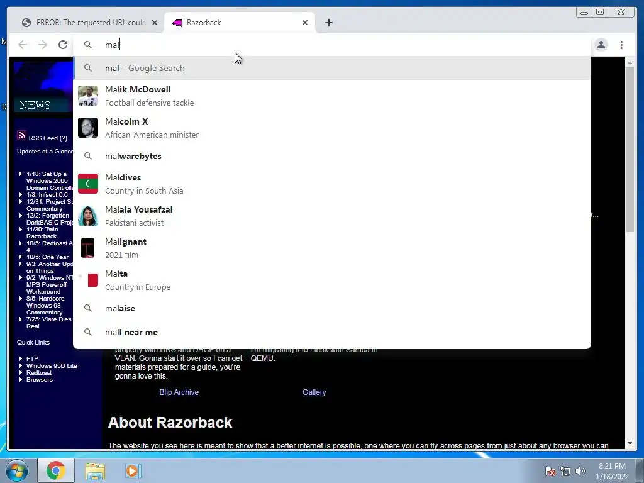Click the Forward navigation arrow

click(43, 45)
